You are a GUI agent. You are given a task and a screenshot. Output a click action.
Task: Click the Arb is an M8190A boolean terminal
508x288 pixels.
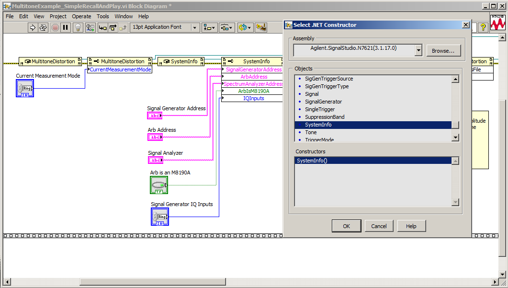(159, 185)
